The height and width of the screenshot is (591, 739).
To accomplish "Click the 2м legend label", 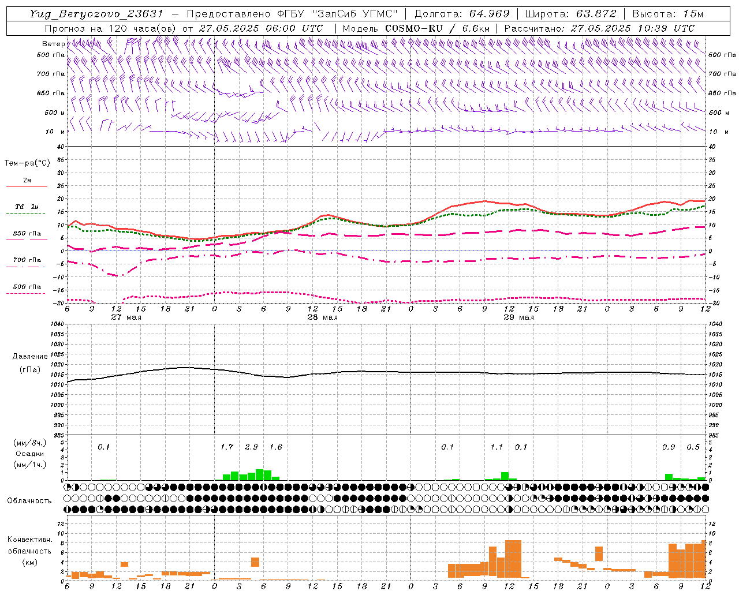I will tap(27, 181).
